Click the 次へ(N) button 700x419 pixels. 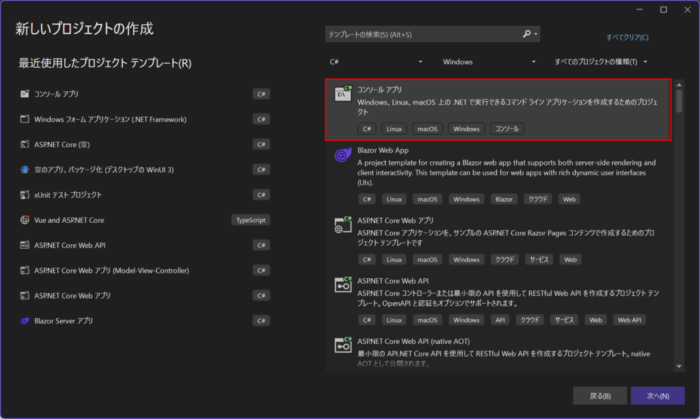coord(658,396)
